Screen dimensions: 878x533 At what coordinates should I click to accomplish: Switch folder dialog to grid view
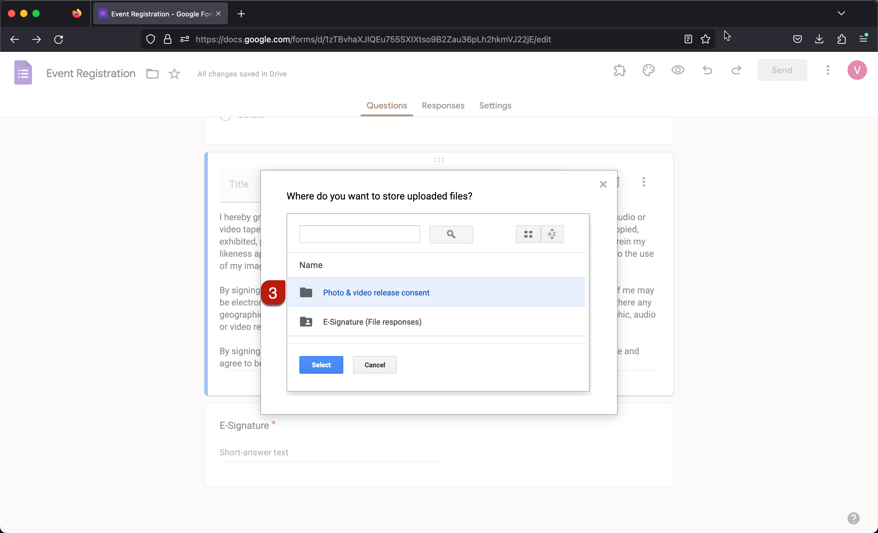pos(528,234)
